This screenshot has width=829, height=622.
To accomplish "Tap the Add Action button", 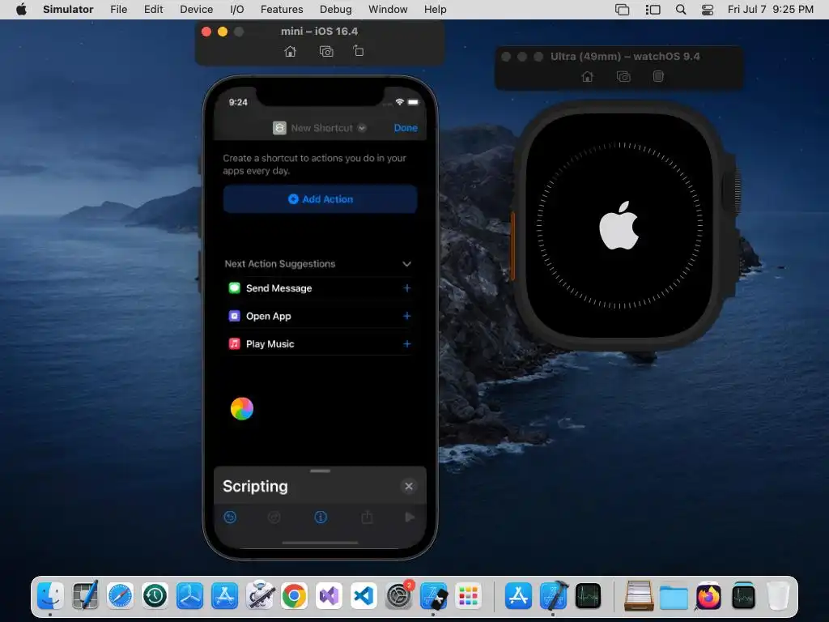I will (321, 199).
